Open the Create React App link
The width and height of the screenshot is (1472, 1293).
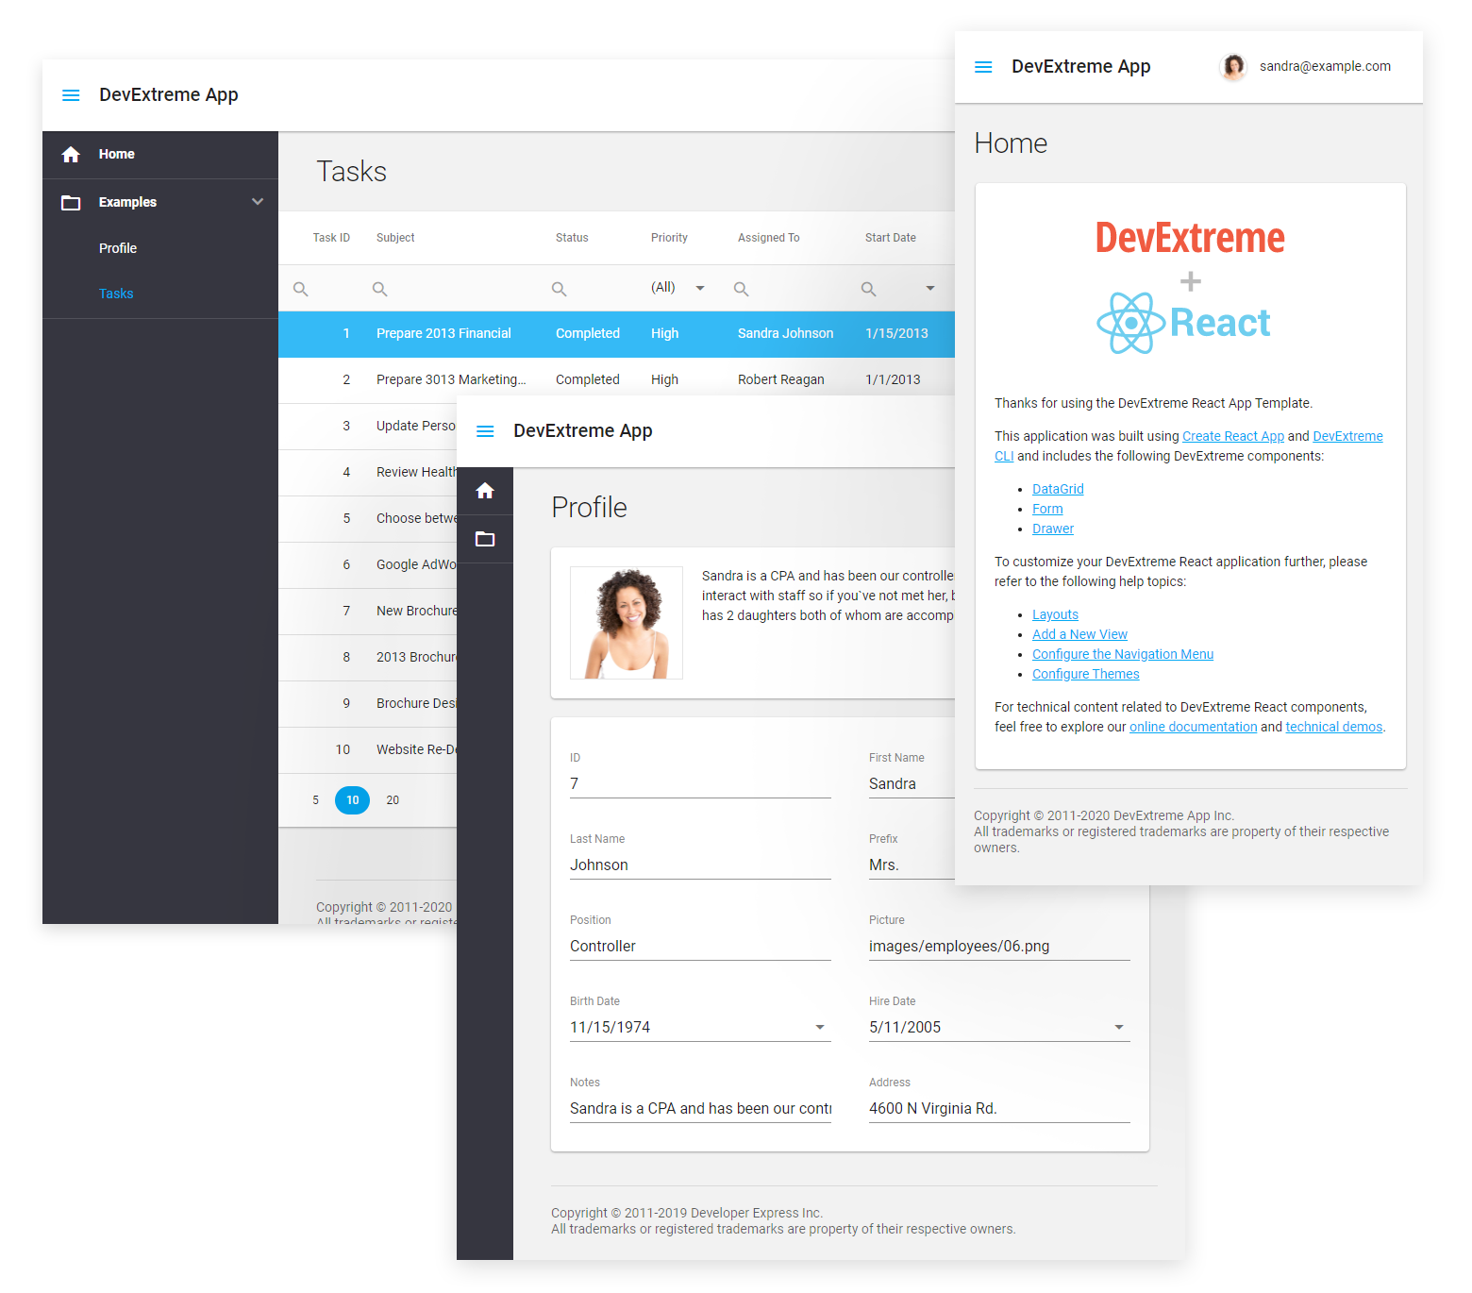(x=1233, y=436)
